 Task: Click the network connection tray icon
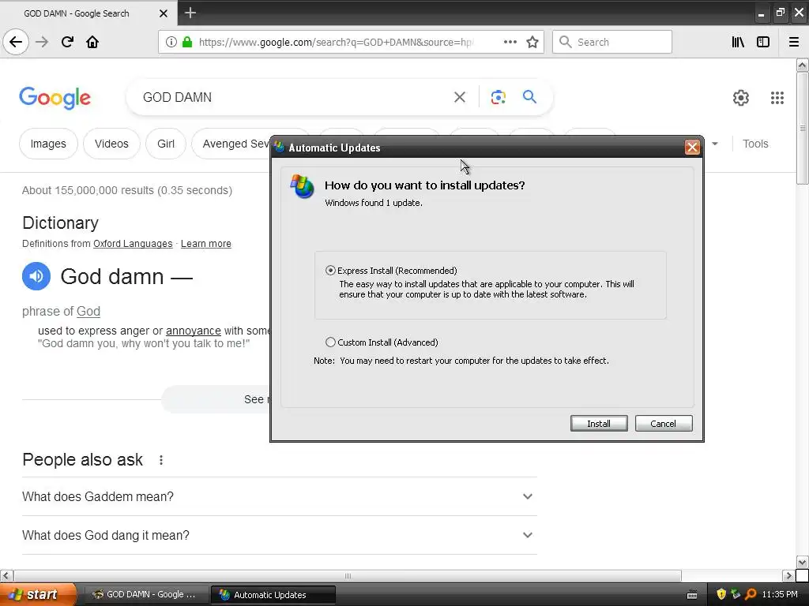click(x=736, y=594)
